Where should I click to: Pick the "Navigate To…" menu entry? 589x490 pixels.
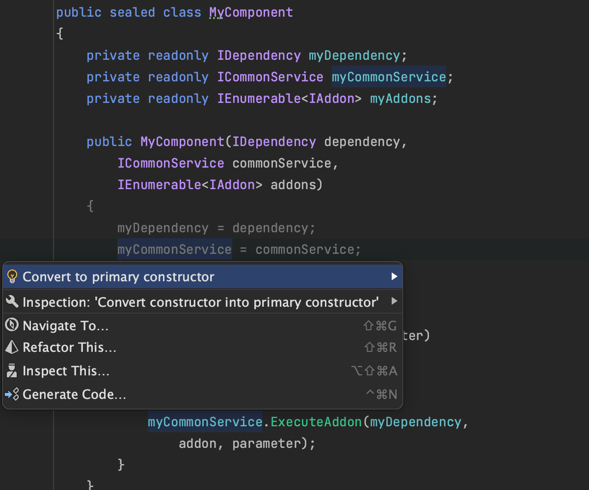[x=66, y=326]
